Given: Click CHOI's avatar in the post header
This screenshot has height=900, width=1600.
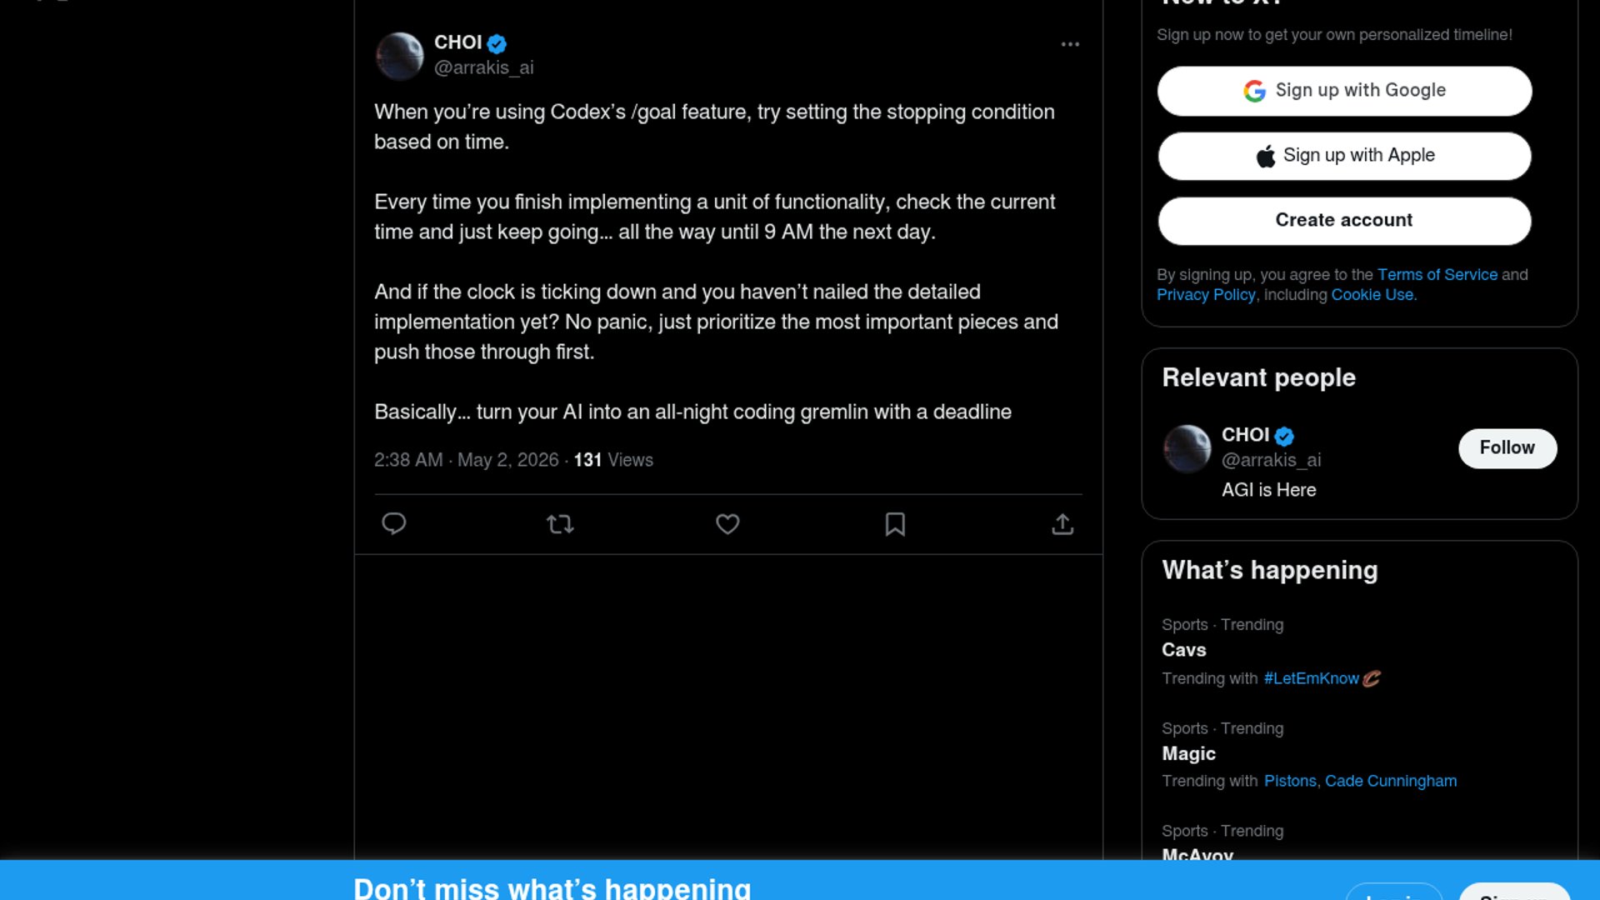Looking at the screenshot, I should [400, 56].
